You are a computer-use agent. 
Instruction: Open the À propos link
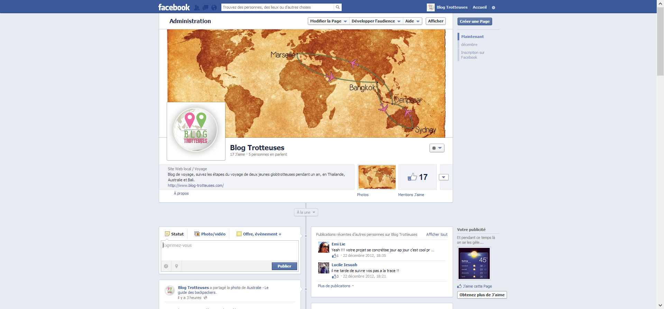[x=181, y=193]
